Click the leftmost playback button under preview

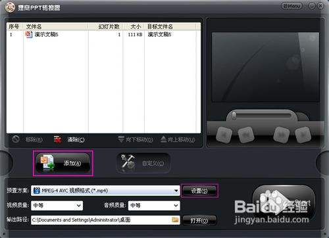point(224,135)
